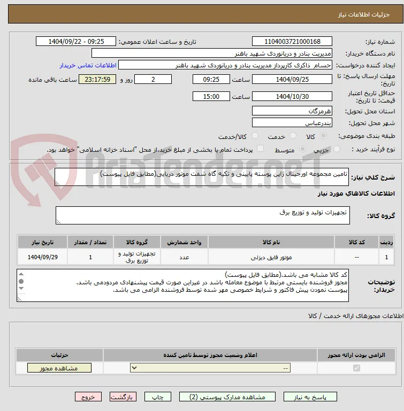The height and width of the screenshot is (411, 404).
Task: Click the نام کالا column header
Action: click(271, 242)
